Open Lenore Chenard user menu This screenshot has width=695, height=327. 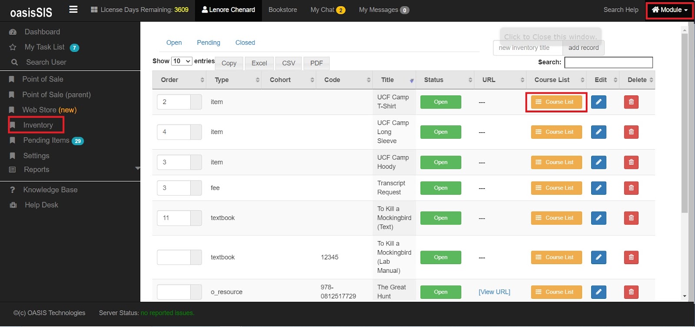click(228, 10)
